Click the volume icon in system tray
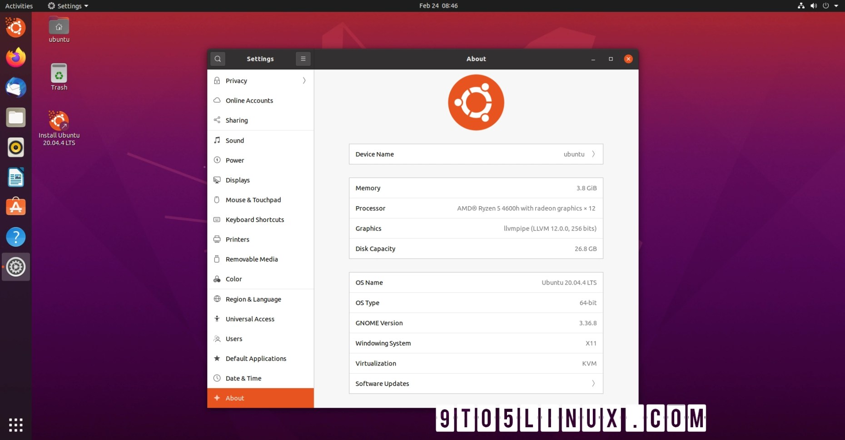Image resolution: width=845 pixels, height=440 pixels. (x=813, y=6)
